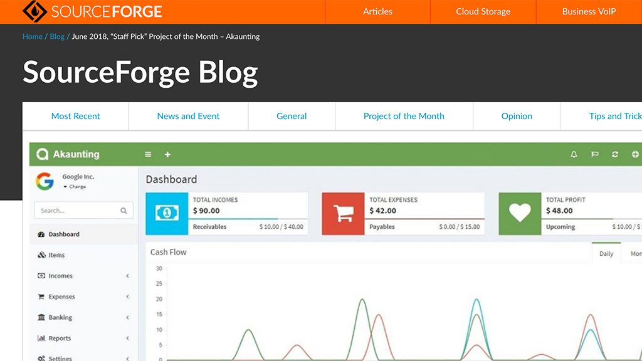Click the refresh icon in Akaunting header

[614, 154]
